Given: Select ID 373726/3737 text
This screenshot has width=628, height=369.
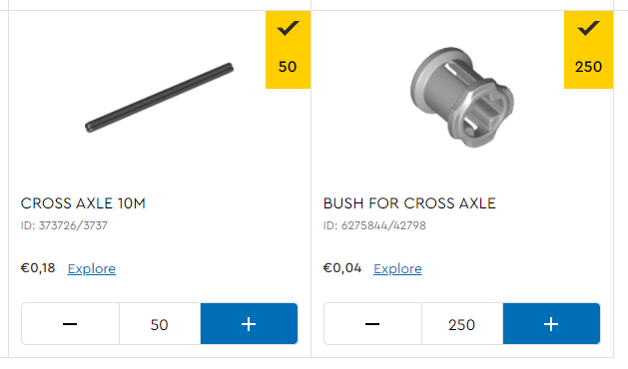Looking at the screenshot, I should point(64,225).
